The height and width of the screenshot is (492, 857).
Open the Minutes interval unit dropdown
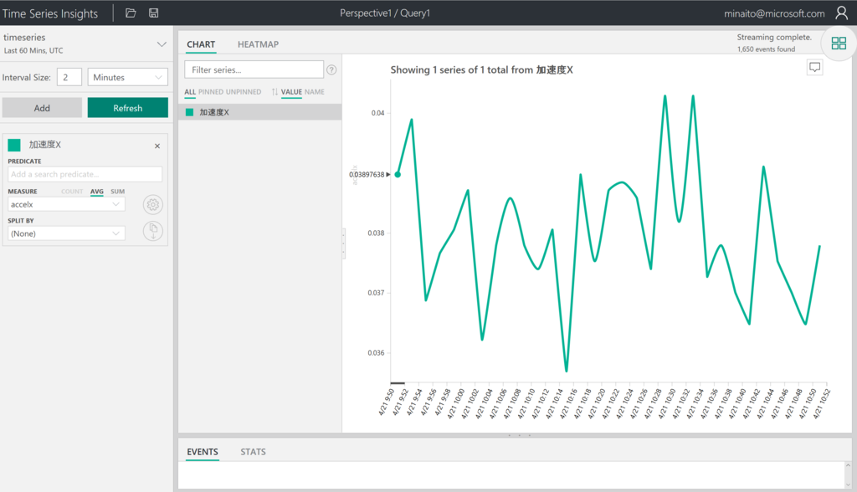127,77
